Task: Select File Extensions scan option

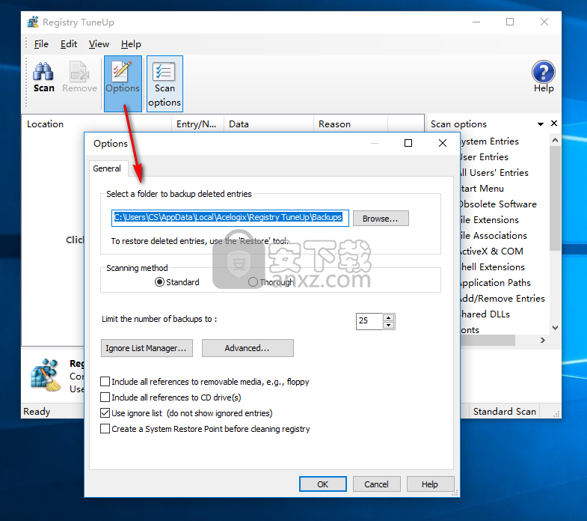Action: (x=490, y=220)
